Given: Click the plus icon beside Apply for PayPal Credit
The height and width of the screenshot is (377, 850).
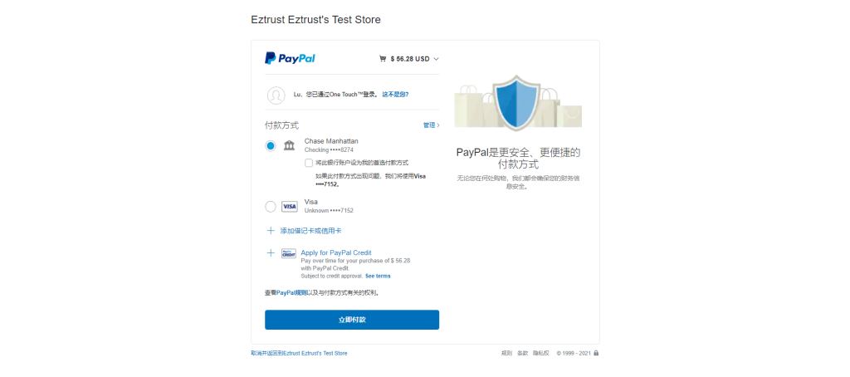Looking at the screenshot, I should pos(271,252).
